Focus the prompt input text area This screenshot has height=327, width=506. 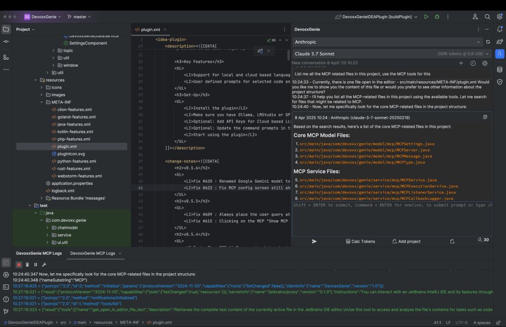(392, 219)
